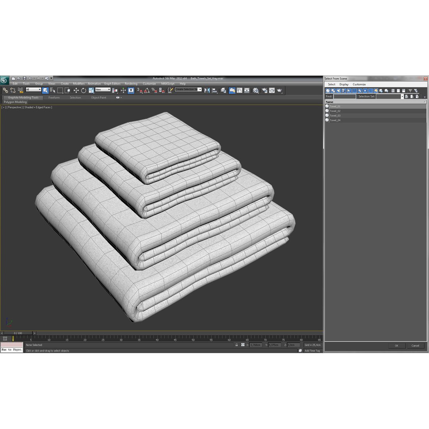Image resolution: width=429 pixels, height=429 pixels.
Task: Open Rendered Frame Window
Action: point(272,90)
